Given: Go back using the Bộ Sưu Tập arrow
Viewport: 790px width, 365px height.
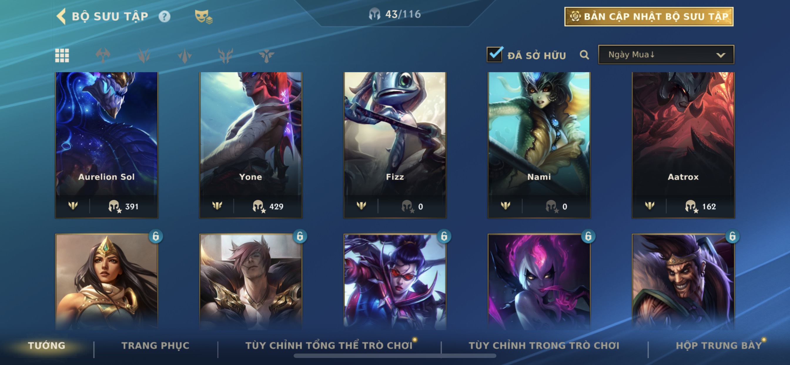Looking at the screenshot, I should click(x=61, y=16).
